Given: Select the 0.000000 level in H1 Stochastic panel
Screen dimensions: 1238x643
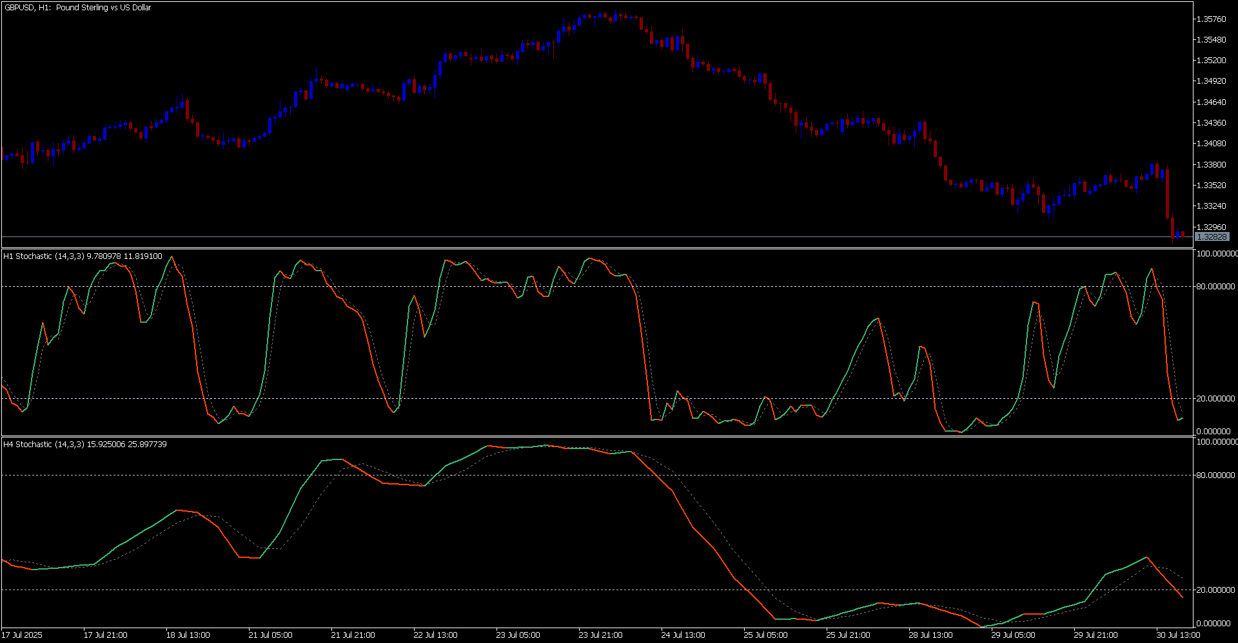Looking at the screenshot, I should tap(1213, 432).
